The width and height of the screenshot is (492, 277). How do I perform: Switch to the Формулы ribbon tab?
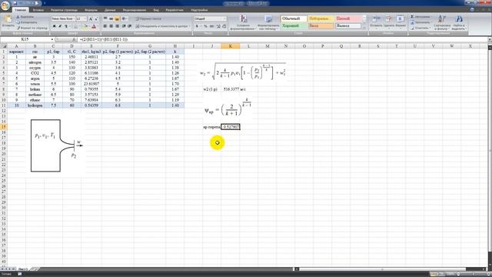pyautogui.click(x=91, y=10)
